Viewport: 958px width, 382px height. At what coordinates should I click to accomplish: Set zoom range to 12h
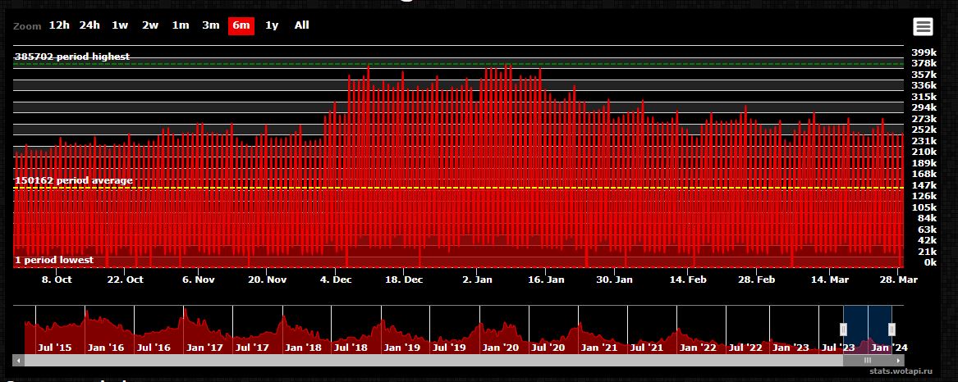pos(59,25)
